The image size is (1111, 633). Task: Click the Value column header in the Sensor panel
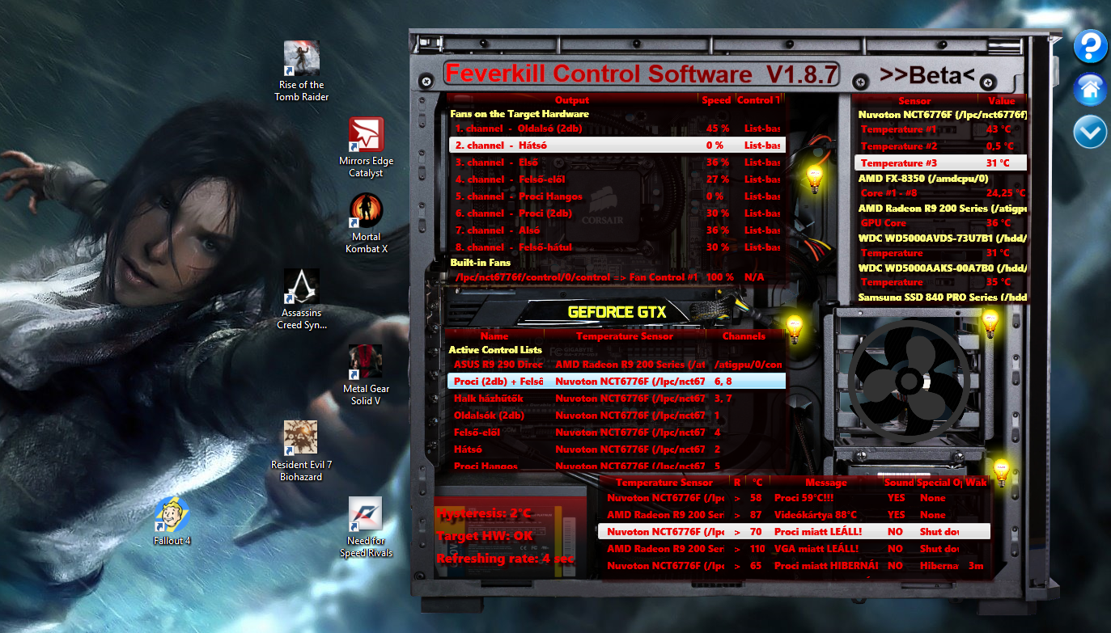point(1001,100)
